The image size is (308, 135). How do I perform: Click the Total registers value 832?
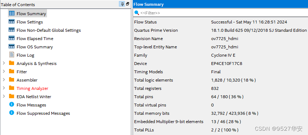(215, 88)
